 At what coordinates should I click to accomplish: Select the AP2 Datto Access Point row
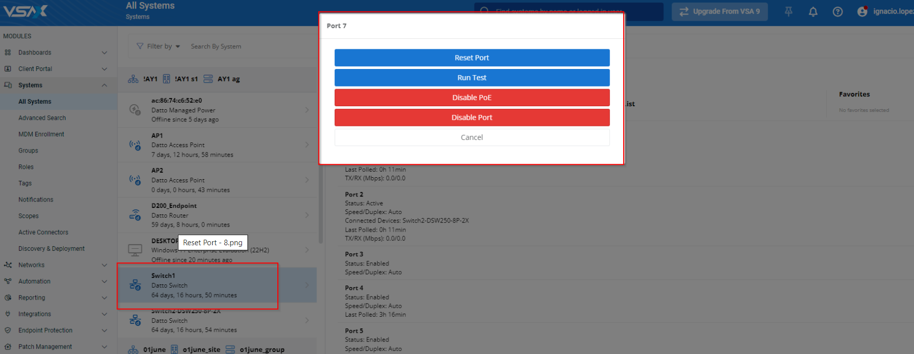(217, 180)
